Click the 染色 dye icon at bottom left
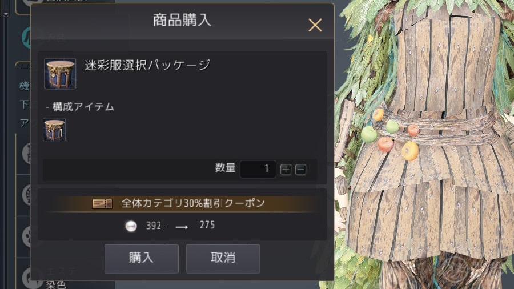This screenshot has height=289, width=514. pyautogui.click(x=27, y=277)
